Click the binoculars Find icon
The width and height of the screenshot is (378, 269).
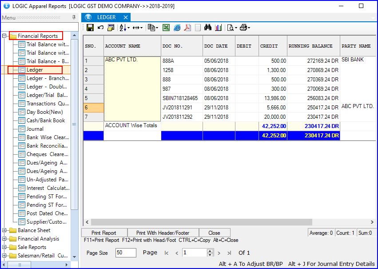coord(207,28)
